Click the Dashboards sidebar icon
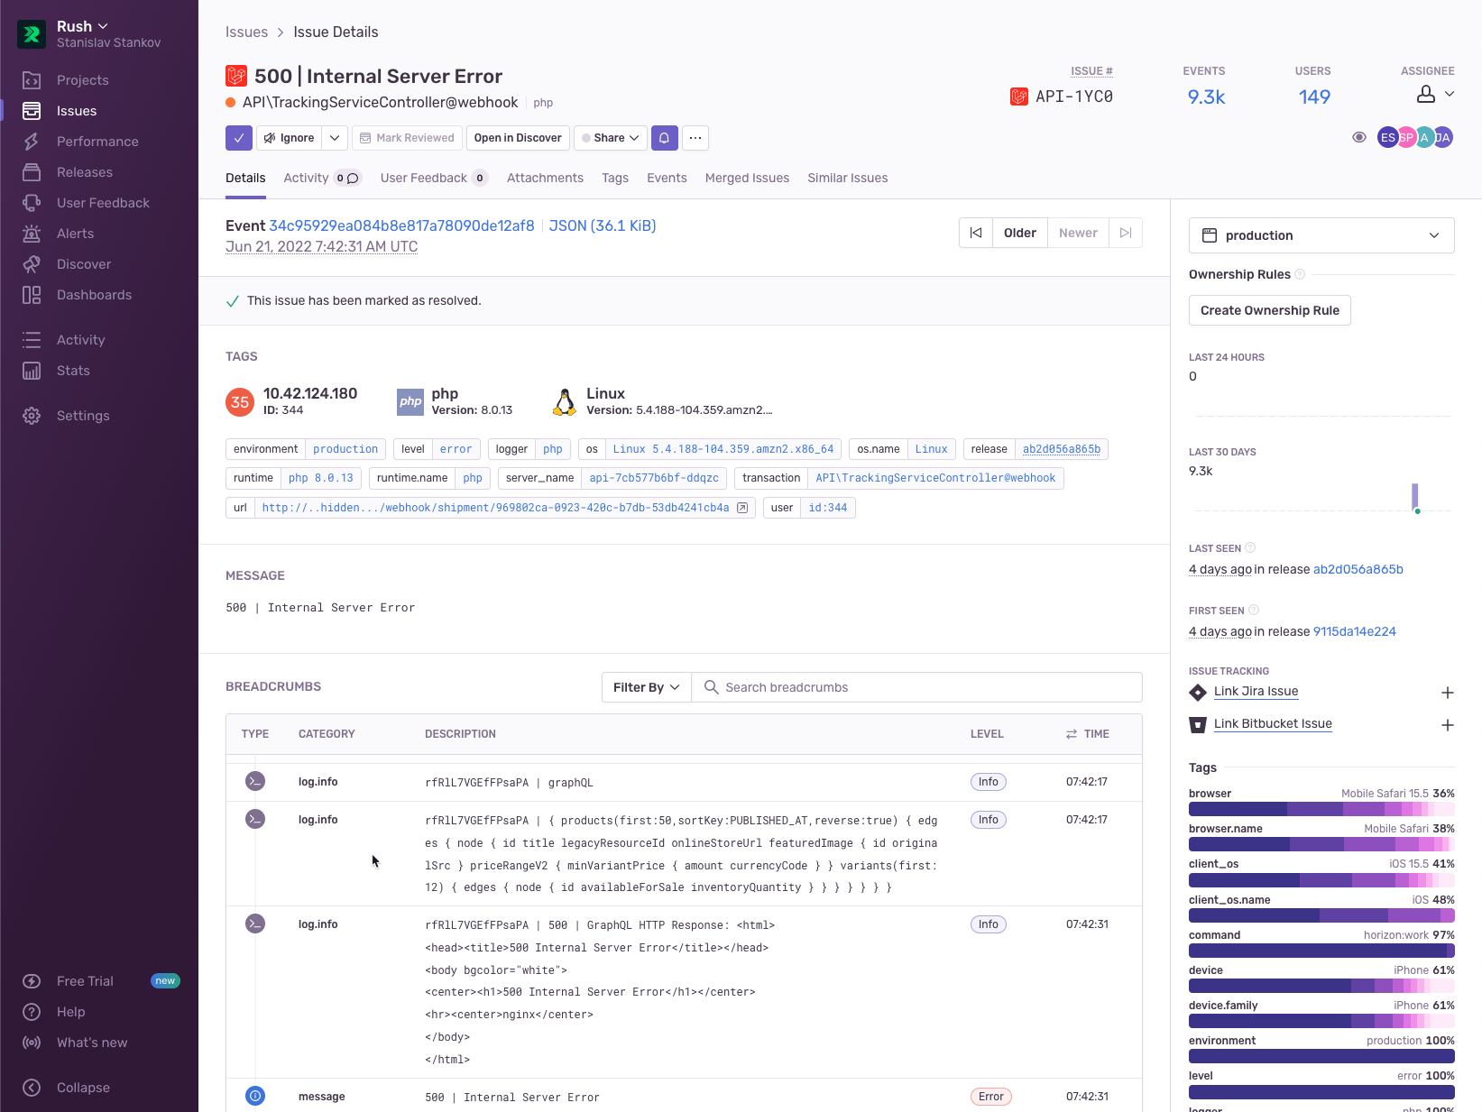1482x1112 pixels. pyautogui.click(x=32, y=295)
